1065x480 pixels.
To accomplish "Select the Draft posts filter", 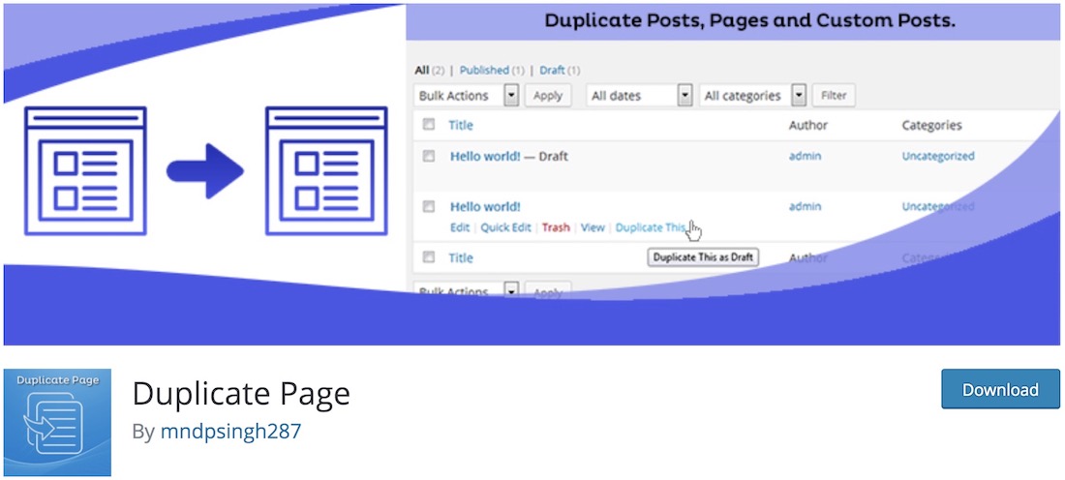I will 552,70.
